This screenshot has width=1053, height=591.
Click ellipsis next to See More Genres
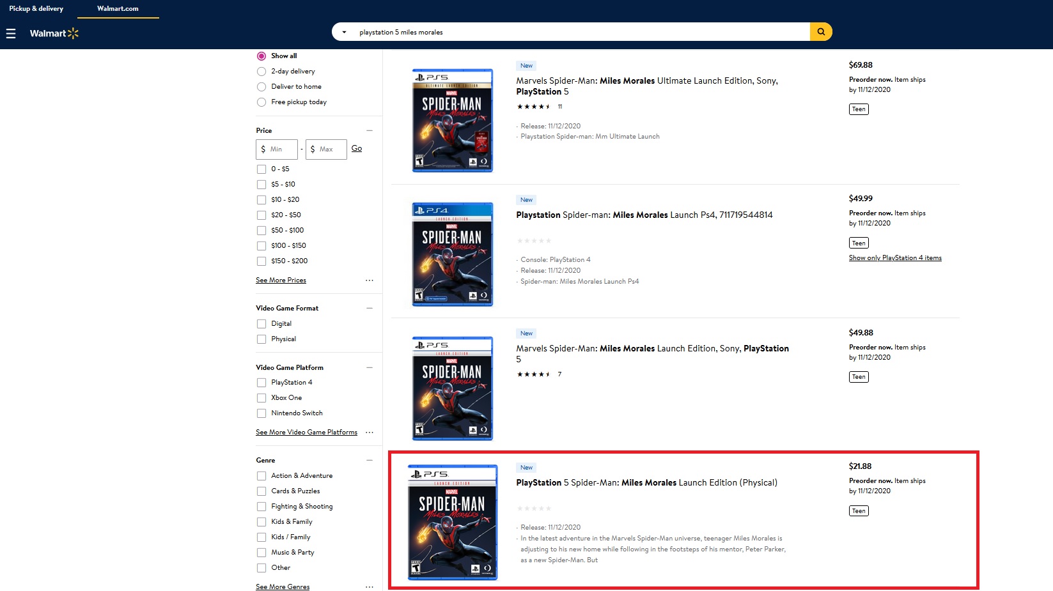(x=370, y=587)
